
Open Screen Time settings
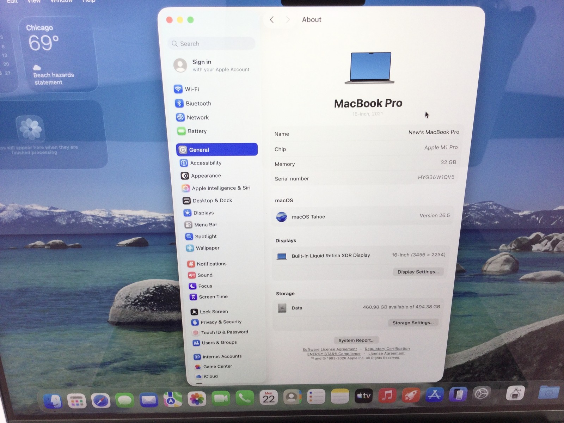tap(209, 297)
